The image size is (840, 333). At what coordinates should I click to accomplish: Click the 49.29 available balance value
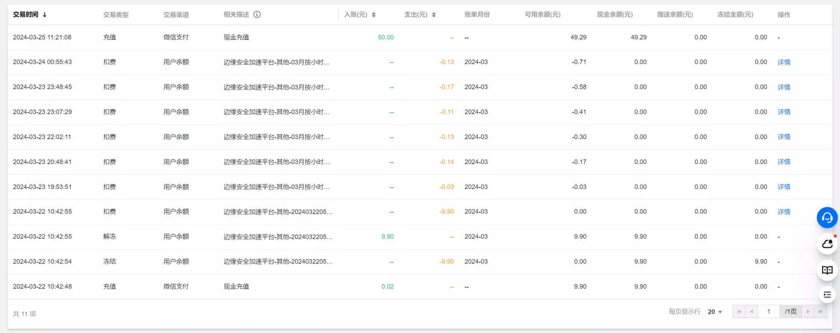578,37
